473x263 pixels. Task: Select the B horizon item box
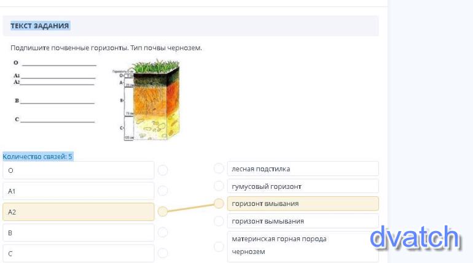click(78, 232)
